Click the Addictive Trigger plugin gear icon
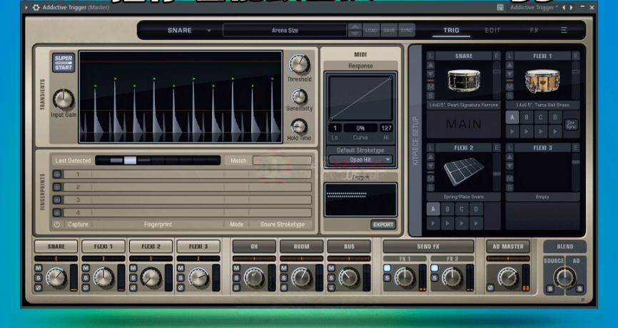Image resolution: width=618 pixels, height=328 pixels. tap(36, 7)
